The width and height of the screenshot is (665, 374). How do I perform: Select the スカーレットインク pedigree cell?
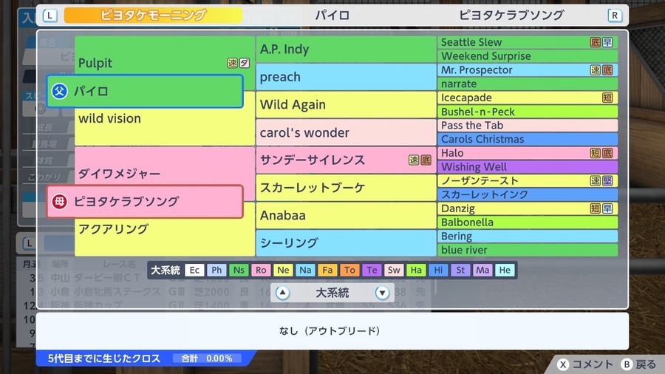(528, 194)
